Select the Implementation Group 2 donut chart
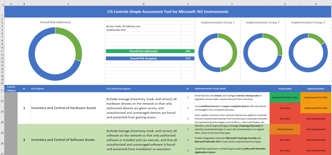The image size is (332, 155). [x=263, y=49]
